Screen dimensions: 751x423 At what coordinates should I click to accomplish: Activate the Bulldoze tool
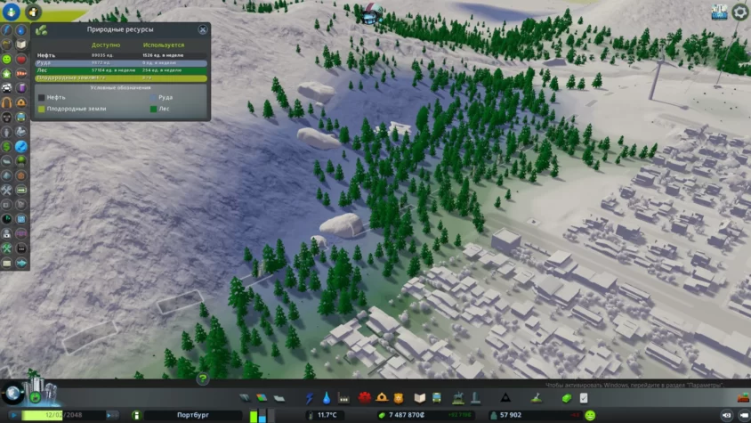[x=743, y=397]
